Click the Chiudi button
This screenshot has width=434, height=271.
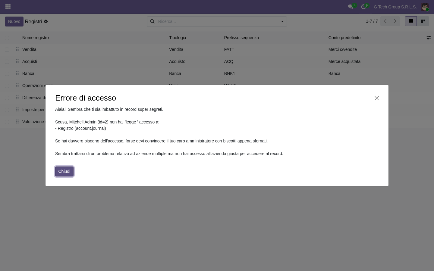(64, 171)
